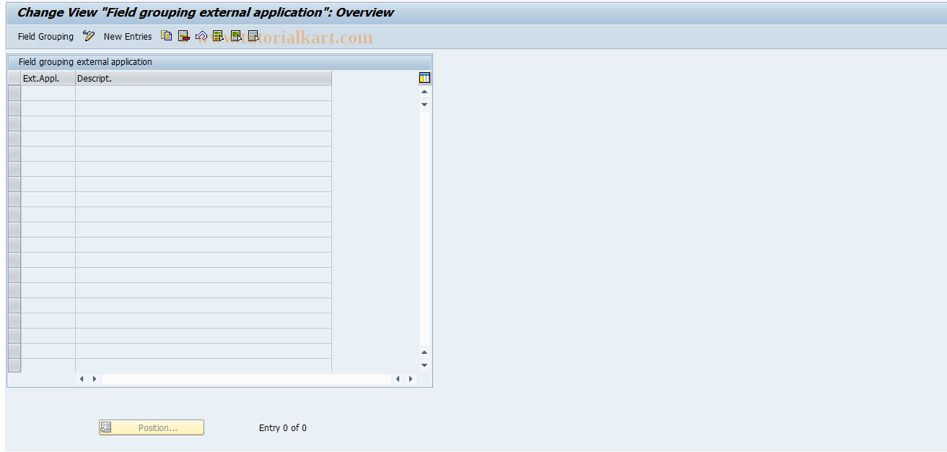Click the Copy As icon
This screenshot has height=452, width=947.
coord(167,35)
